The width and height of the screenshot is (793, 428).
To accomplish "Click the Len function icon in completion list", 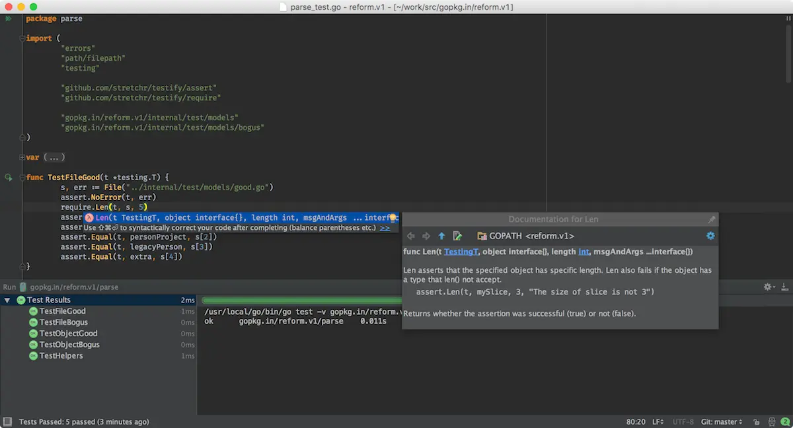I will pyautogui.click(x=89, y=217).
